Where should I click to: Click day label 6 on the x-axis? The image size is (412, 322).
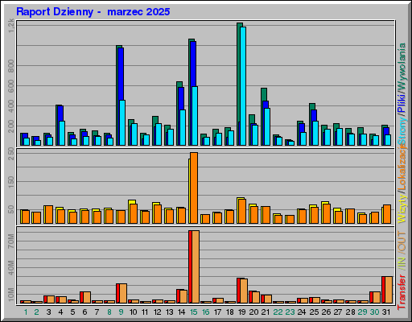[x=84, y=312]
